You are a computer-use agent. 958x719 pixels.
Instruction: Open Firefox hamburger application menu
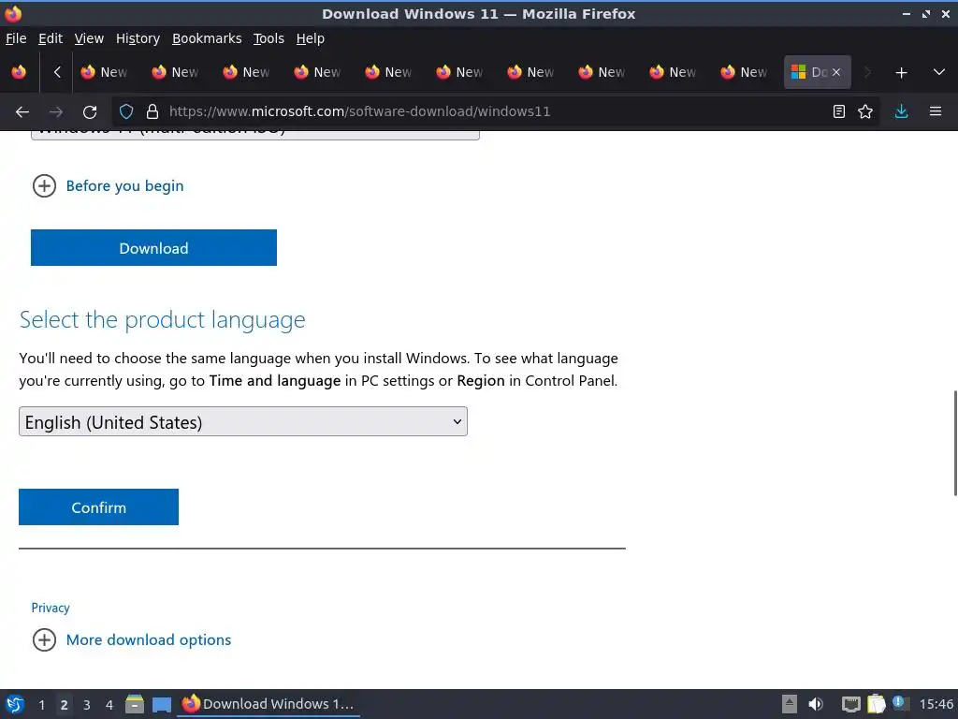click(936, 111)
